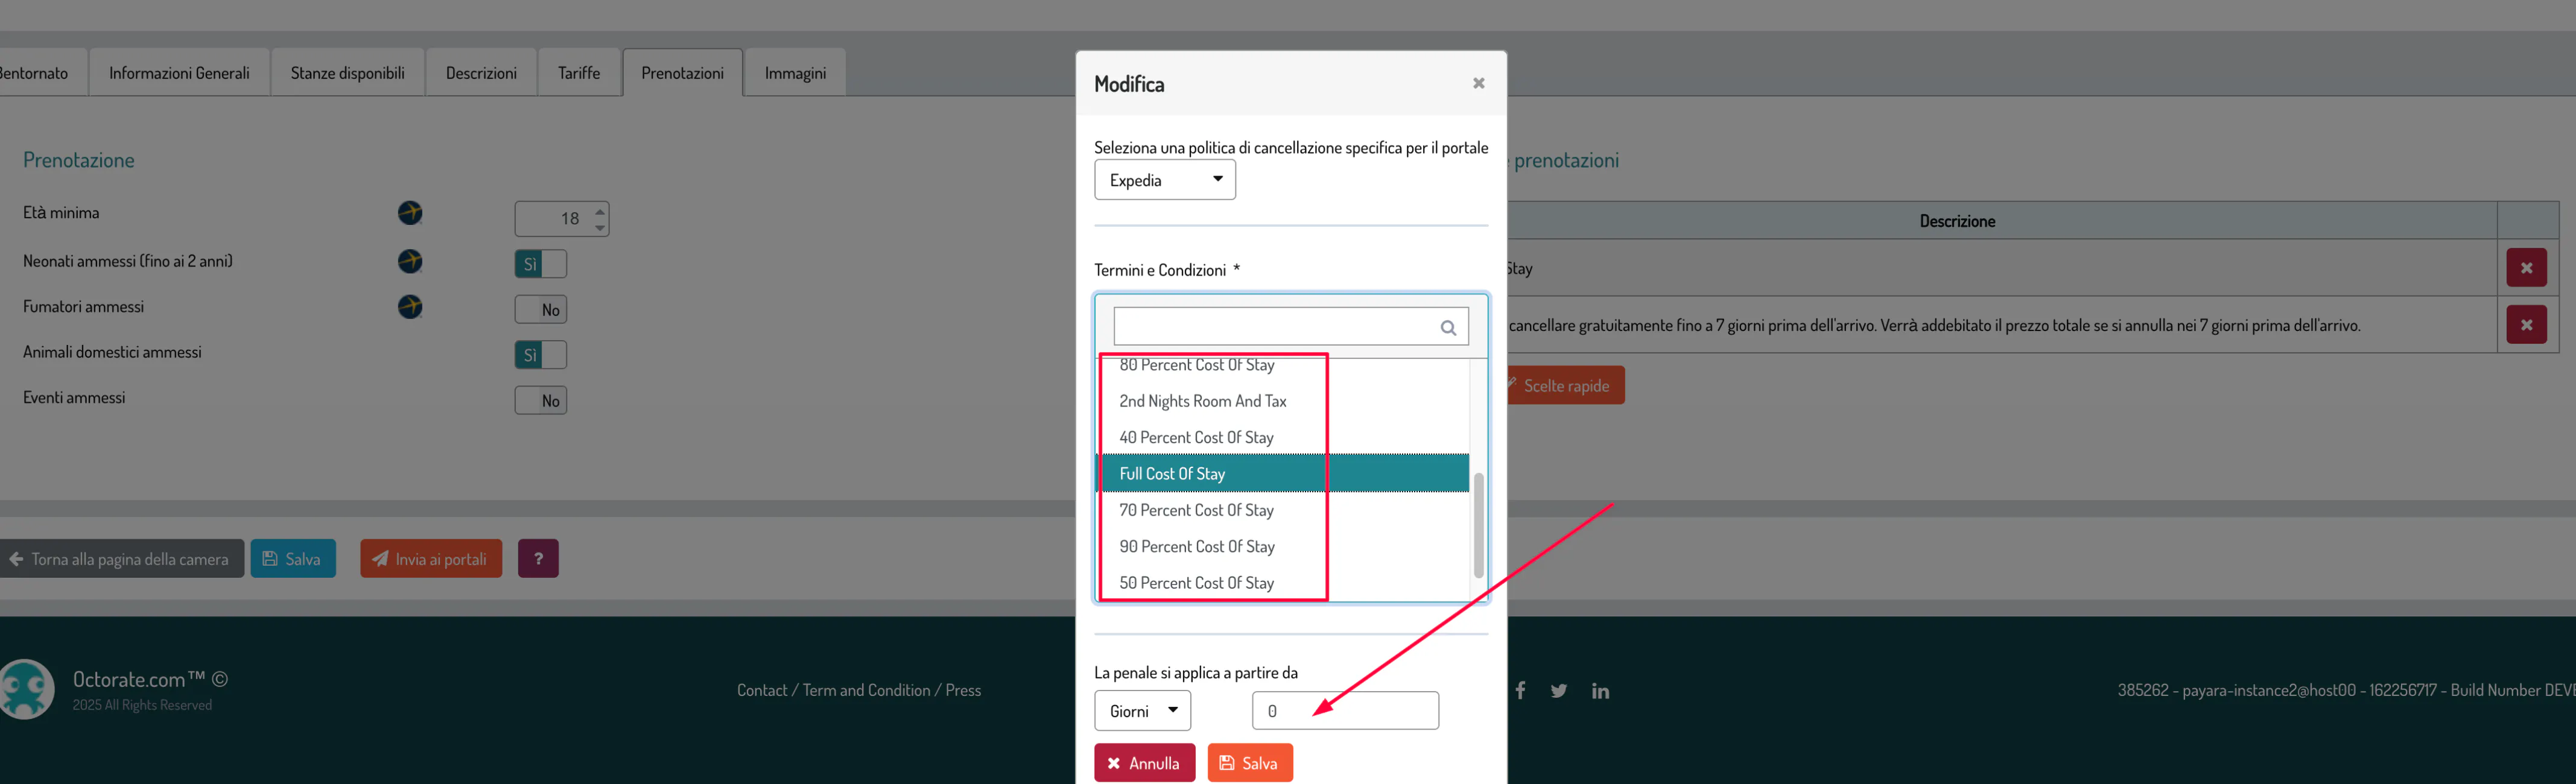
Task: Open the Expedia portal dropdown
Action: 1164,181
